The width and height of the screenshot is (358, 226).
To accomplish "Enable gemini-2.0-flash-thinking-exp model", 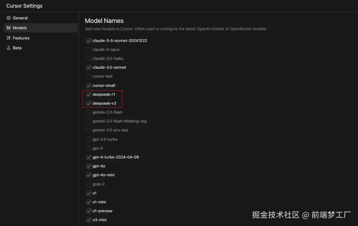I will (88, 121).
